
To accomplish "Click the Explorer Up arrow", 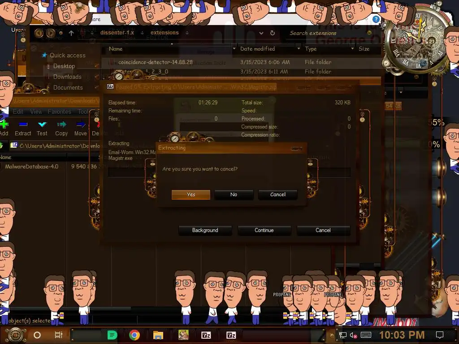I will [71, 33].
